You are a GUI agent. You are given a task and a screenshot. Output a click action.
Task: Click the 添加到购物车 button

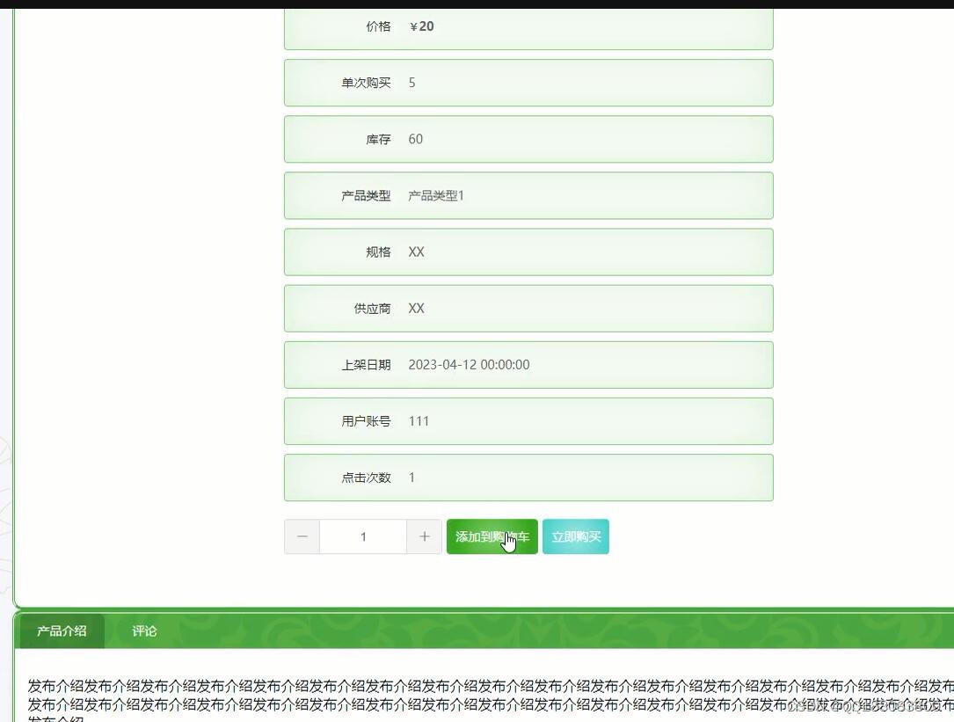point(492,536)
